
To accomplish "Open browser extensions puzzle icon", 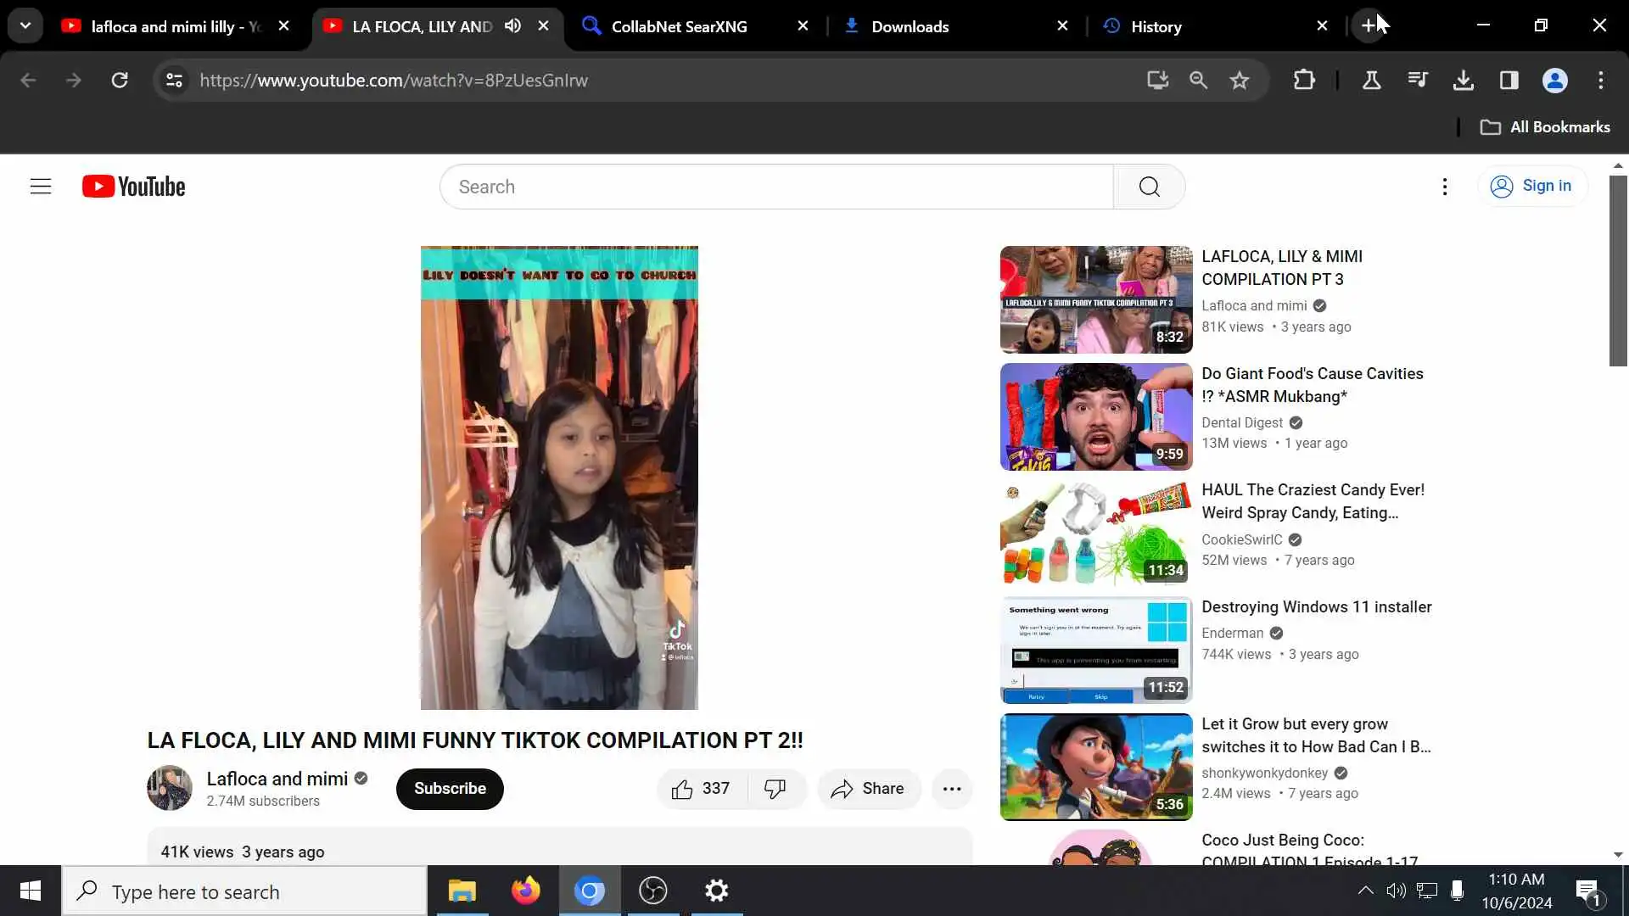I will 1304,81.
